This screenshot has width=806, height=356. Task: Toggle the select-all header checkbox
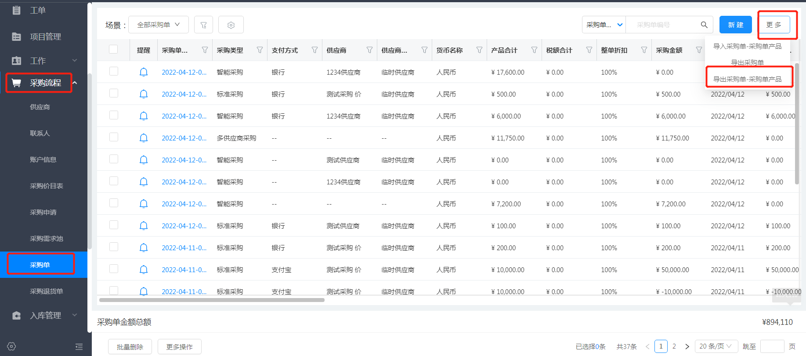point(113,49)
